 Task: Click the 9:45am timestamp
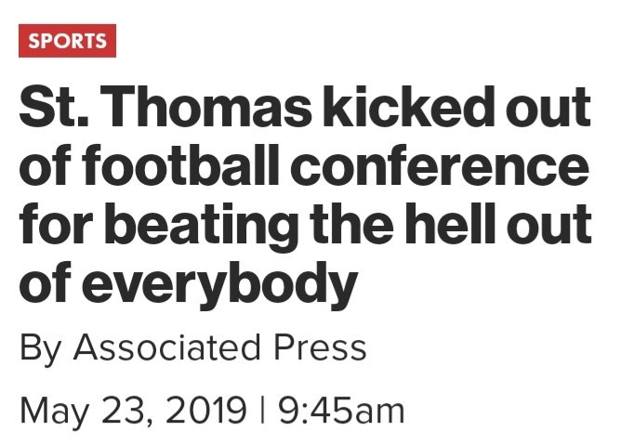[x=340, y=409]
